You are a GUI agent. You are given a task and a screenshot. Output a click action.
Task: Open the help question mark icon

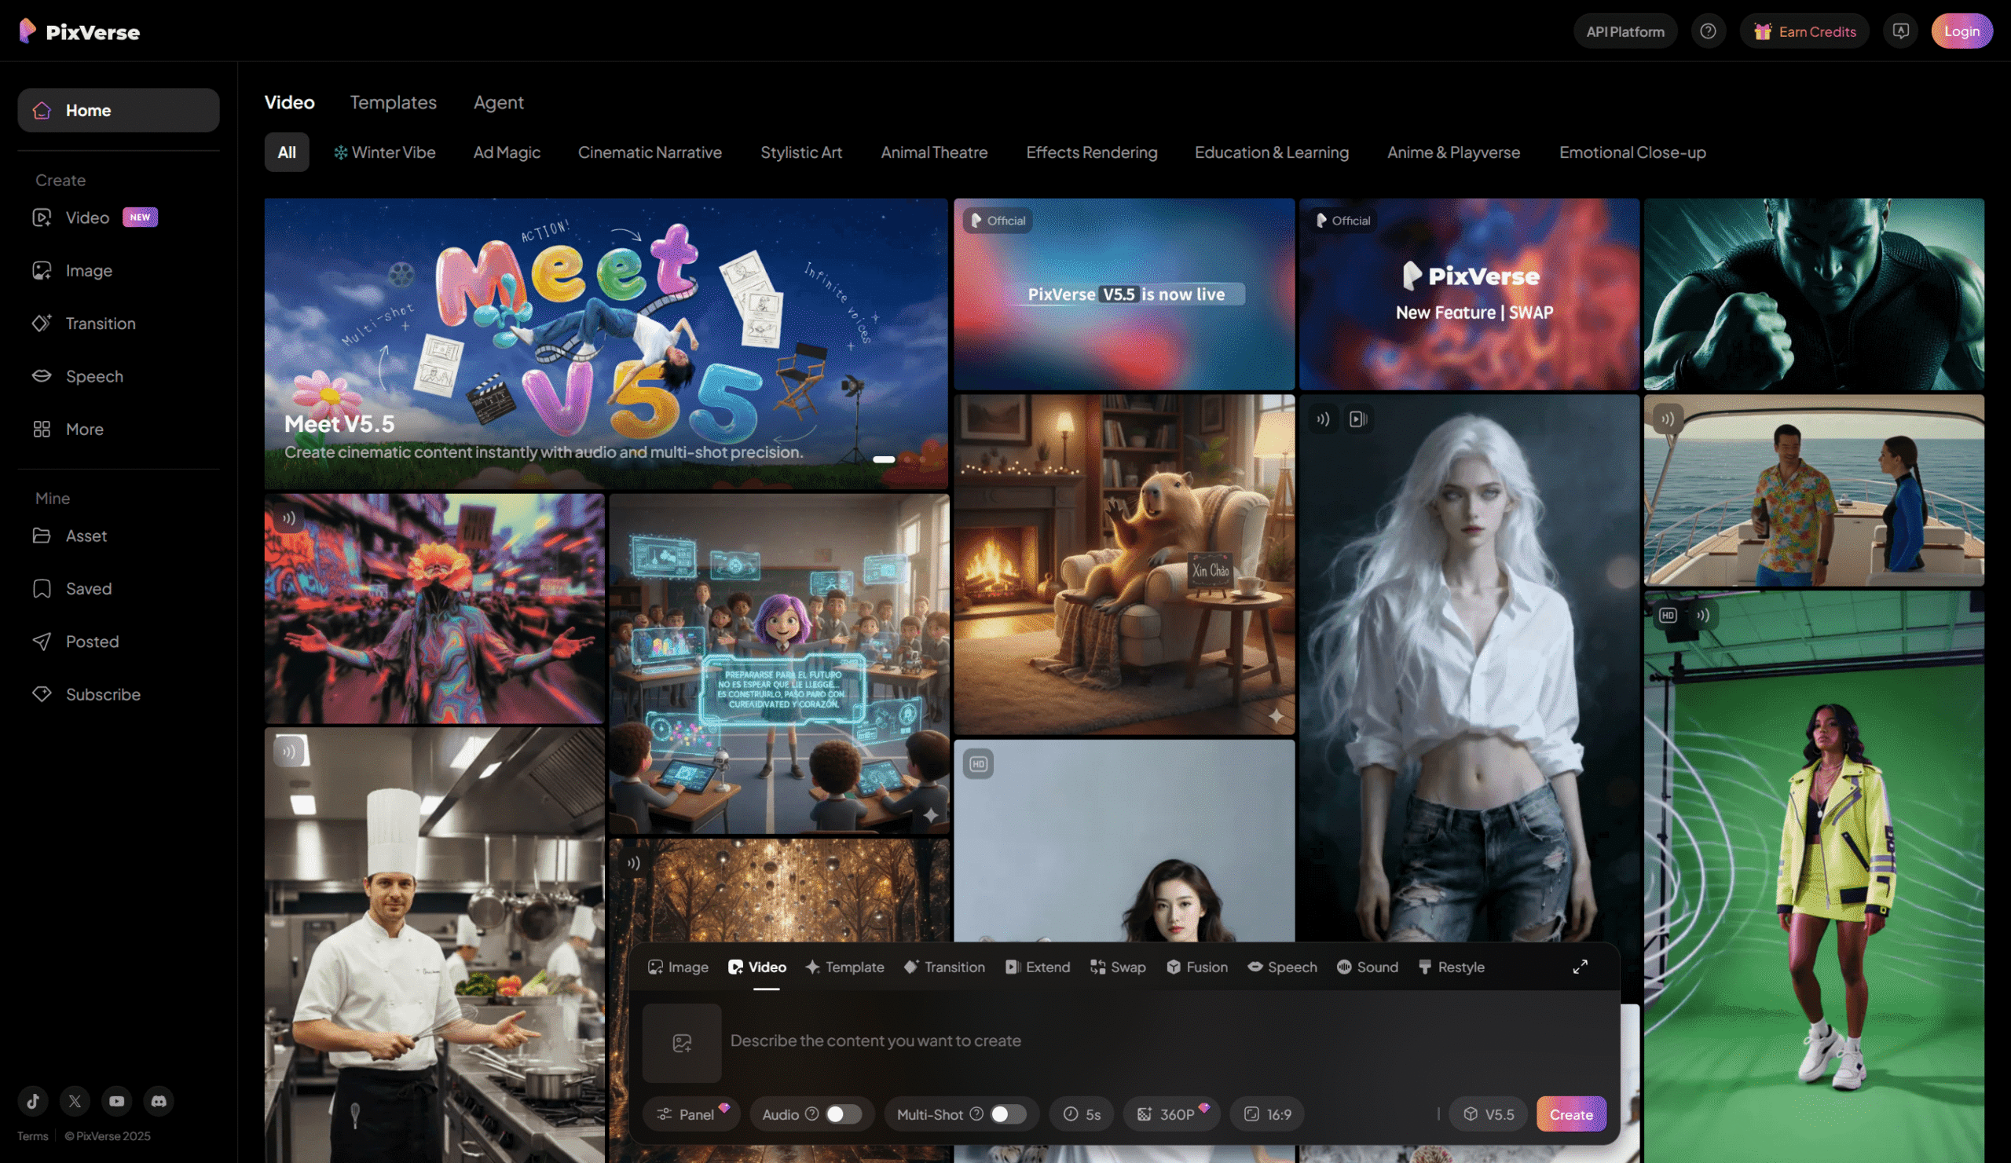(x=1708, y=31)
